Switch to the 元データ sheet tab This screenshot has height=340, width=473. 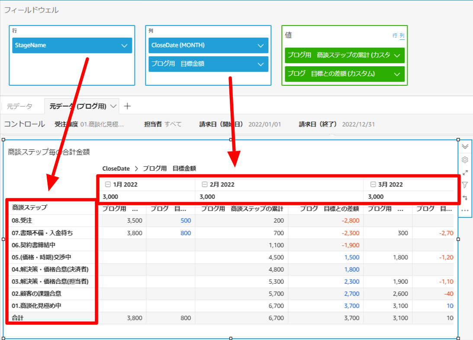[x=19, y=106]
